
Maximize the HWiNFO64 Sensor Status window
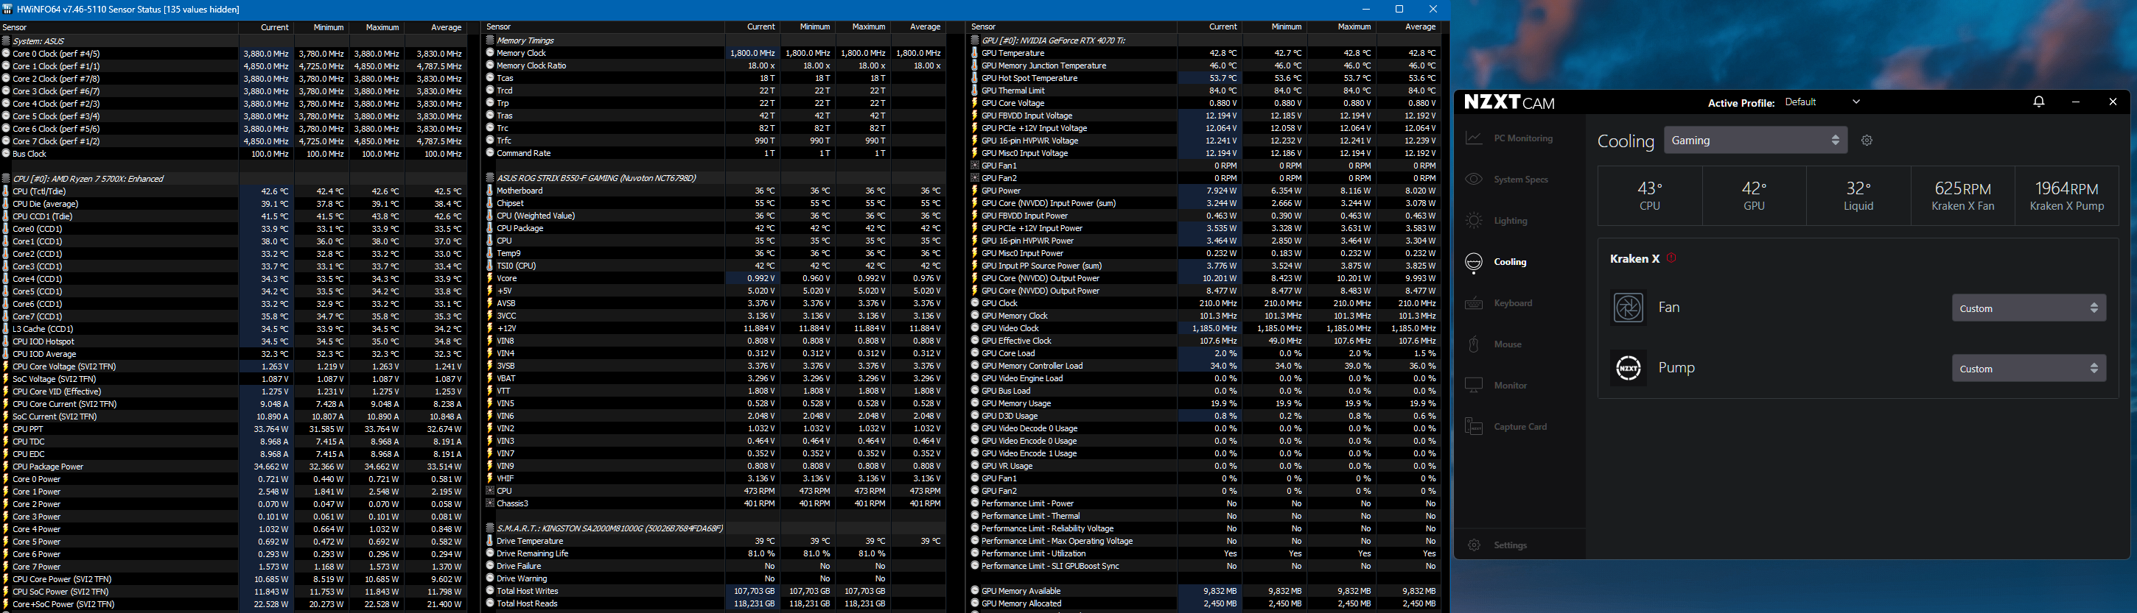coord(1399,9)
